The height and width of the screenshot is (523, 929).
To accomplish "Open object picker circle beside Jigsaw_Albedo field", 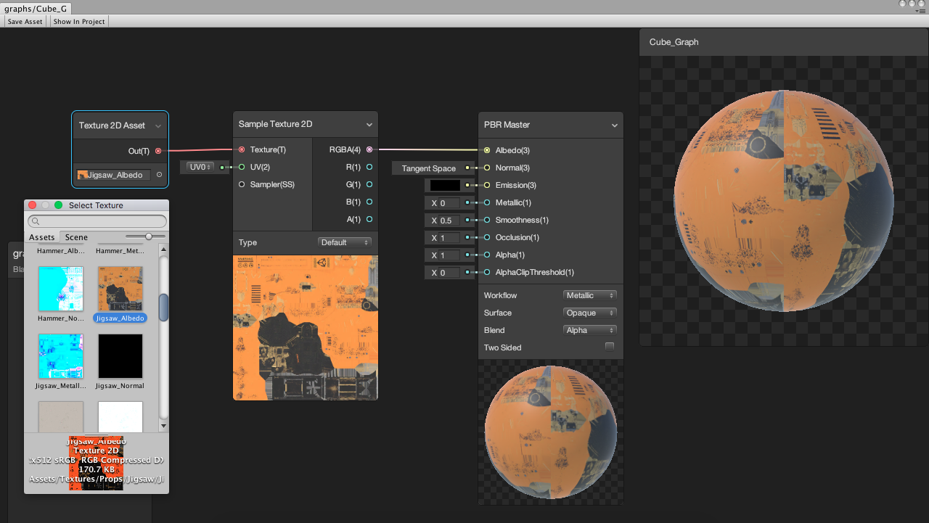I will (159, 175).
